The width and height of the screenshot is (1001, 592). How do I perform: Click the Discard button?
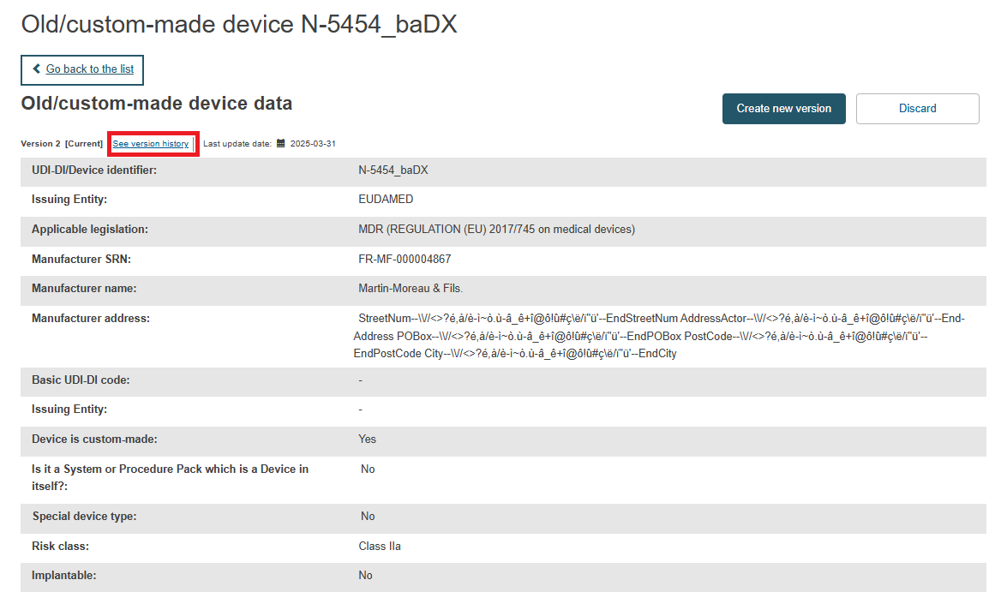pyautogui.click(x=917, y=109)
